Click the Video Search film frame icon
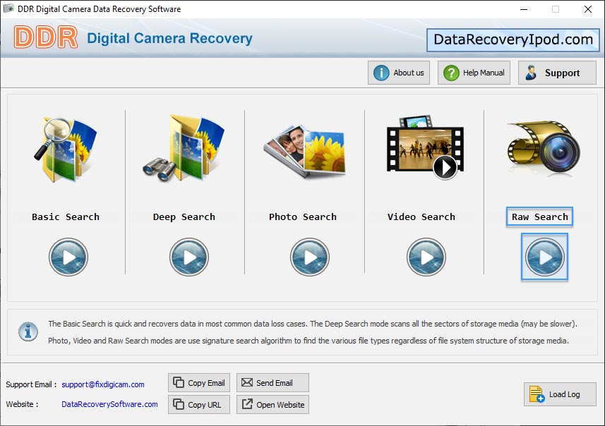The image size is (605, 426). coord(425,147)
